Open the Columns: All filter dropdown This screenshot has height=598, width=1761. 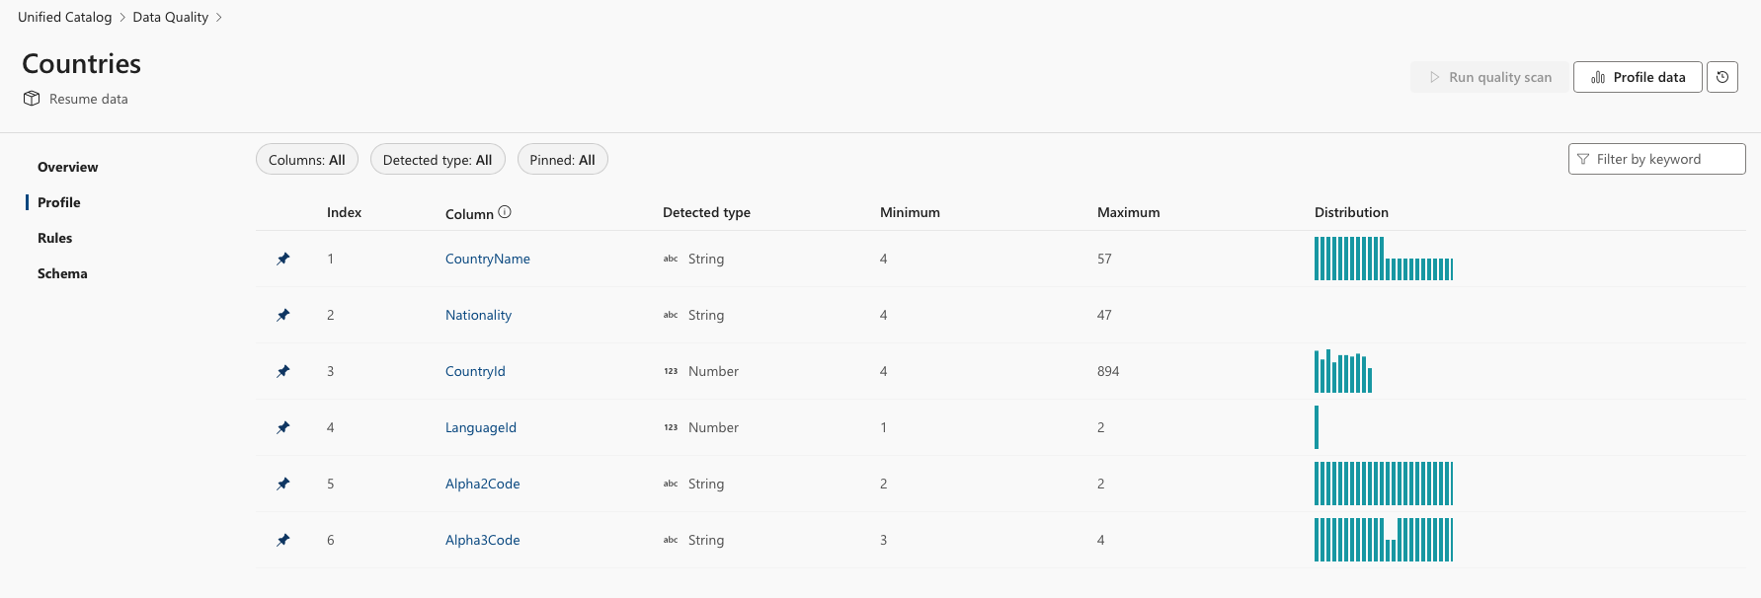click(307, 160)
